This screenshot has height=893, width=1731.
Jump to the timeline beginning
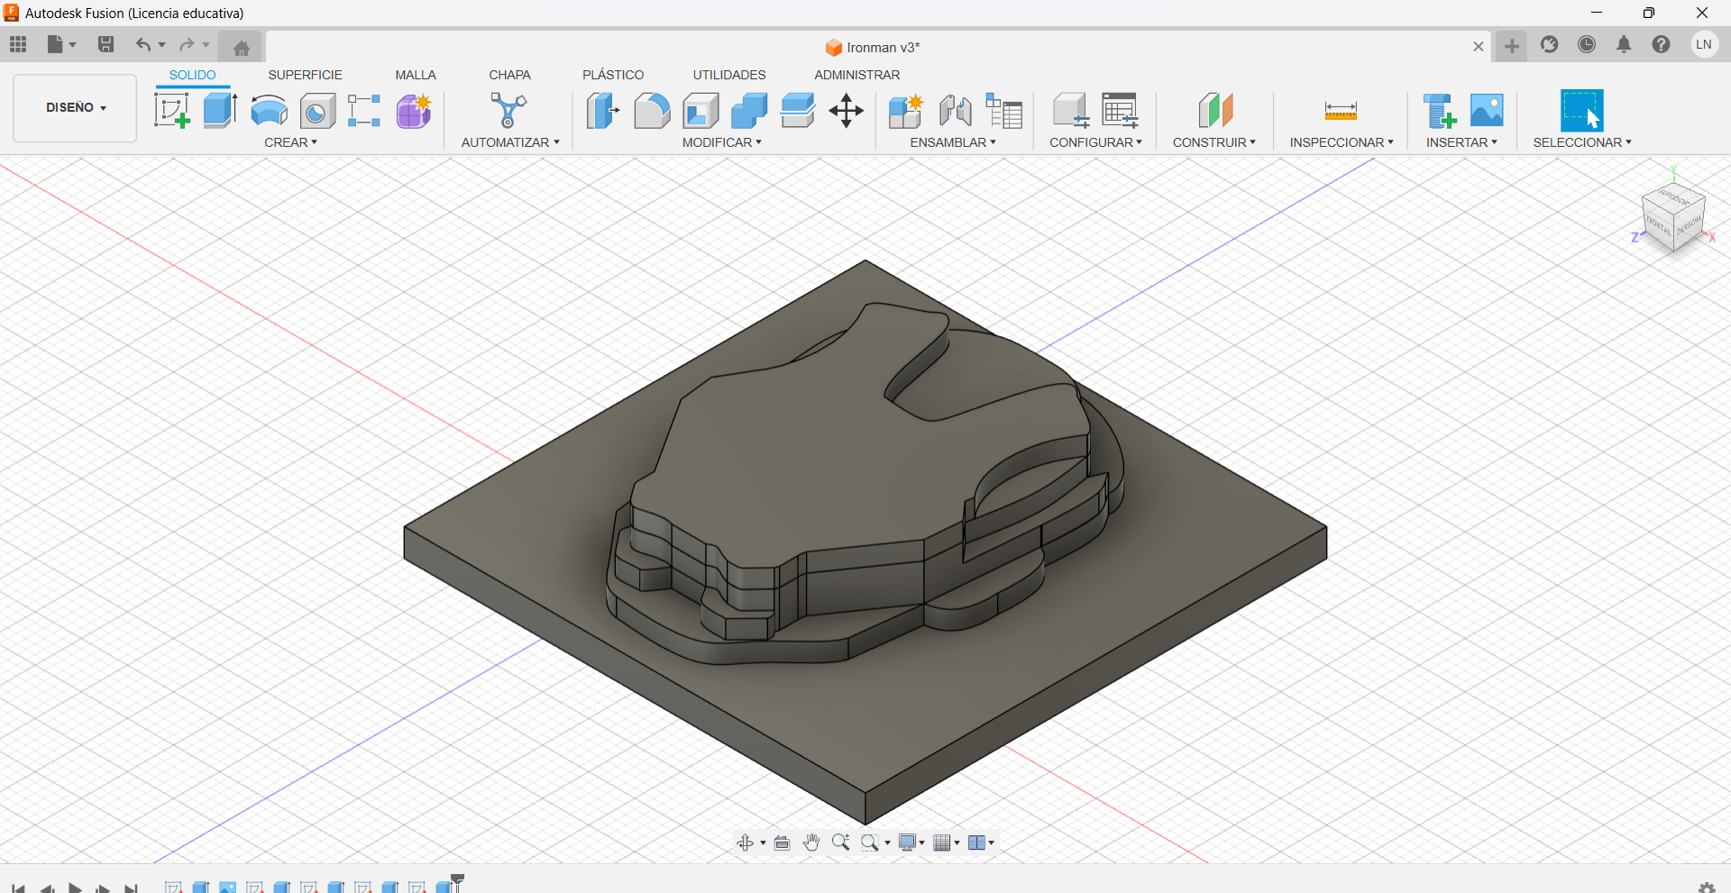[19, 888]
